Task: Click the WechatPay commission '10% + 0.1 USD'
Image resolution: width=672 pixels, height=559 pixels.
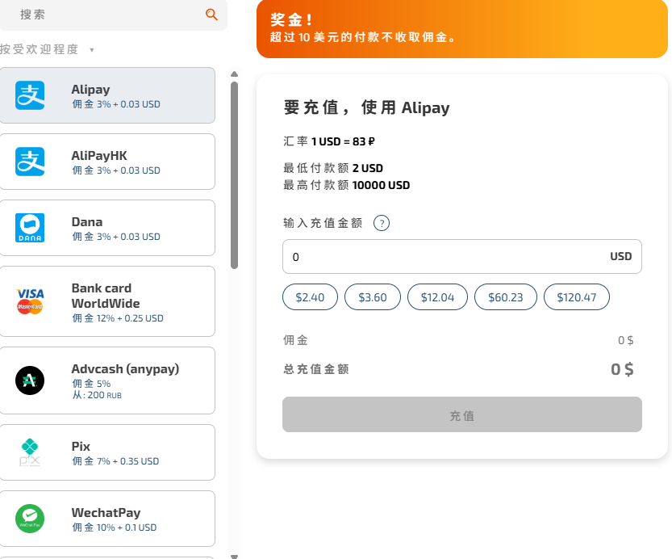Action: (127, 527)
